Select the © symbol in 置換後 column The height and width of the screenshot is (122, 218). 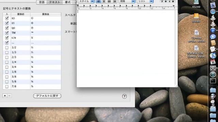tap(32, 18)
